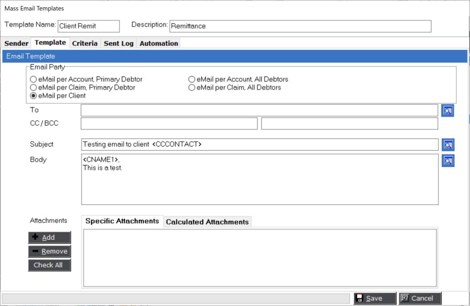Save the email template
470x306 pixels.
click(x=374, y=298)
